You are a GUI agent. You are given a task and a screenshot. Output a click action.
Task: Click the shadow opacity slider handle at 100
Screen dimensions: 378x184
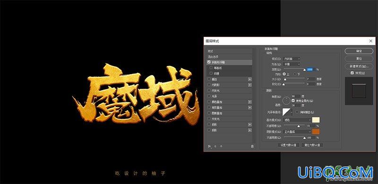pyautogui.click(x=304, y=138)
